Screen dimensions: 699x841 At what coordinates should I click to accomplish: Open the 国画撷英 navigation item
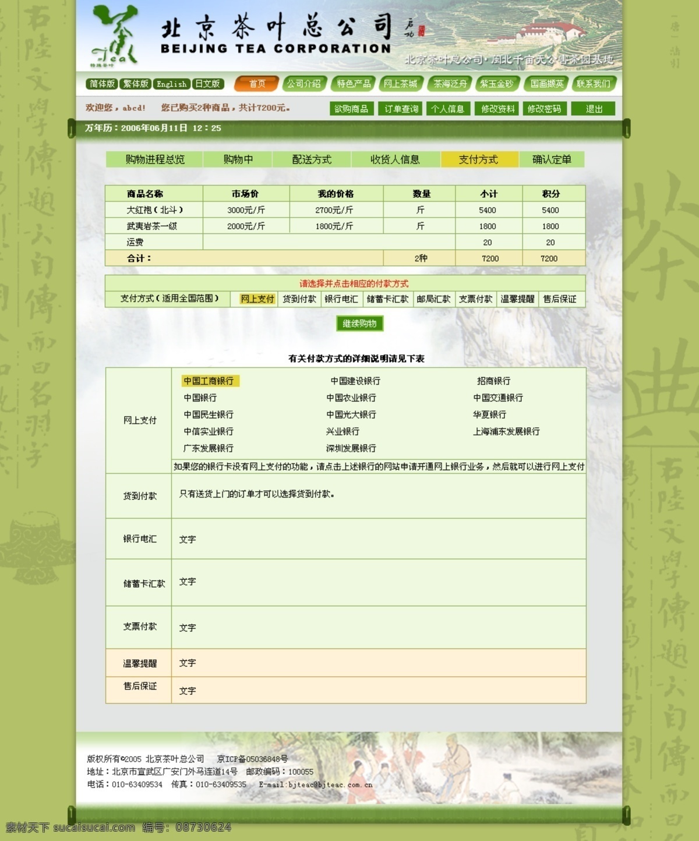[x=546, y=84]
